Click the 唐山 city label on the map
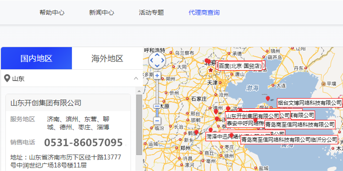Viewport: 343px width, 171px height. click(x=239, y=75)
